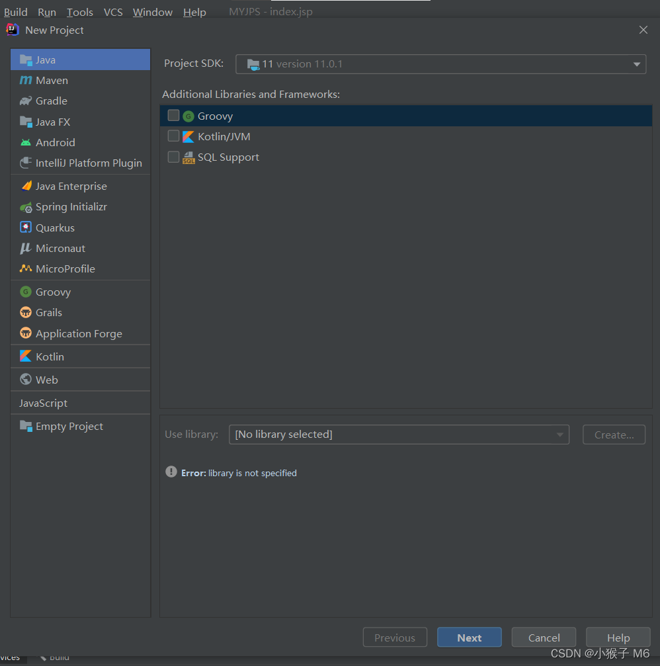Pick the Kotlin icon in sidebar
The height and width of the screenshot is (666, 660).
[x=26, y=356]
